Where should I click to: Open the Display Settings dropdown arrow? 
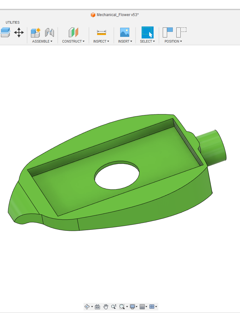(137, 307)
